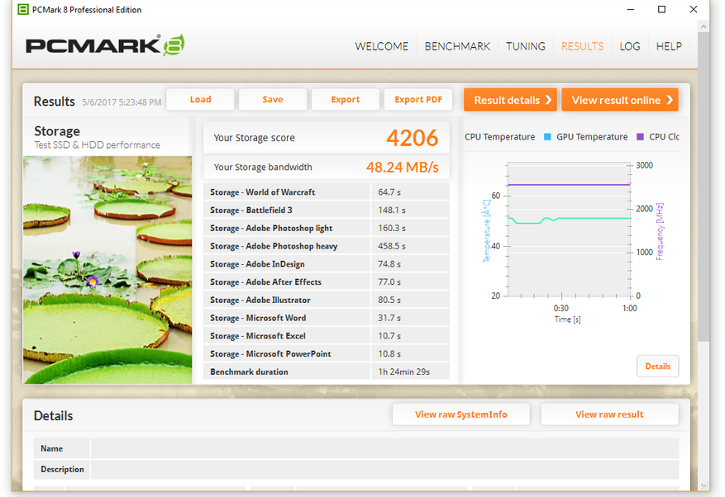Open View result online
Viewport: 725px width, 497px height.
pos(620,100)
